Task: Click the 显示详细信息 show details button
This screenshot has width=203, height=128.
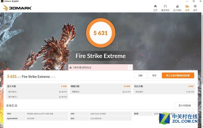Action: pos(185,105)
